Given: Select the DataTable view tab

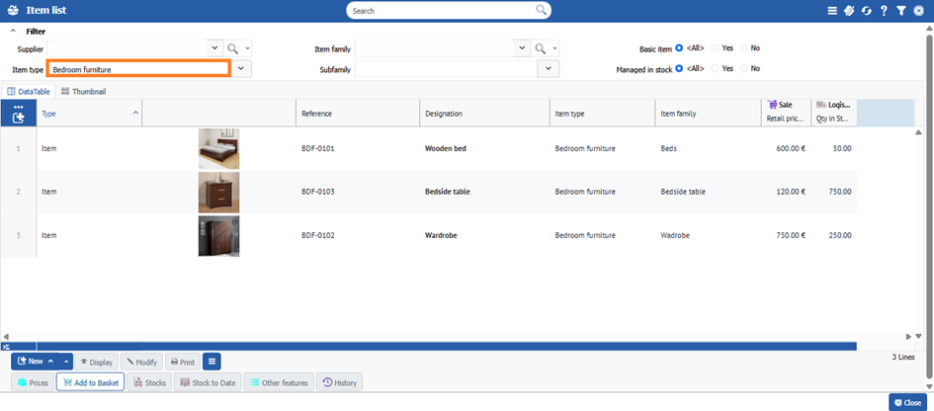Looking at the screenshot, I should (x=29, y=91).
